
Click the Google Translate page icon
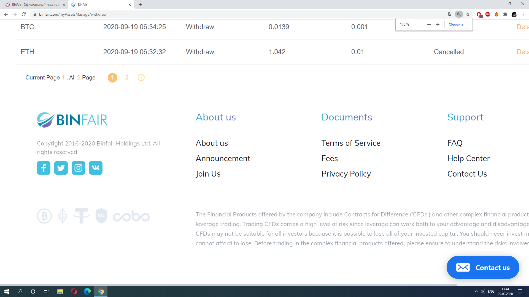450,14
